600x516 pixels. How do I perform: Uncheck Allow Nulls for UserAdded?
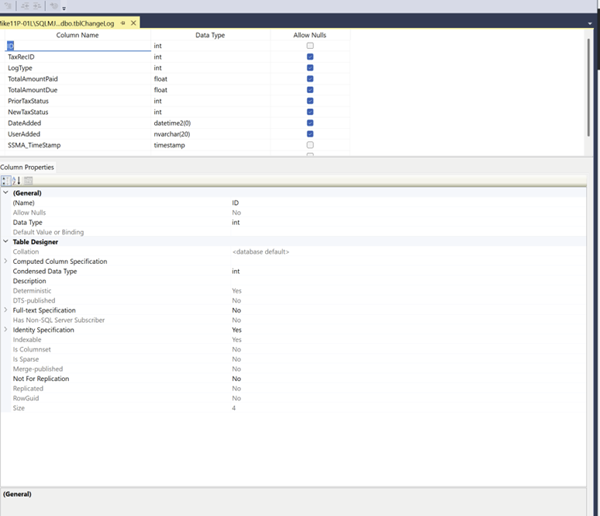(310, 134)
